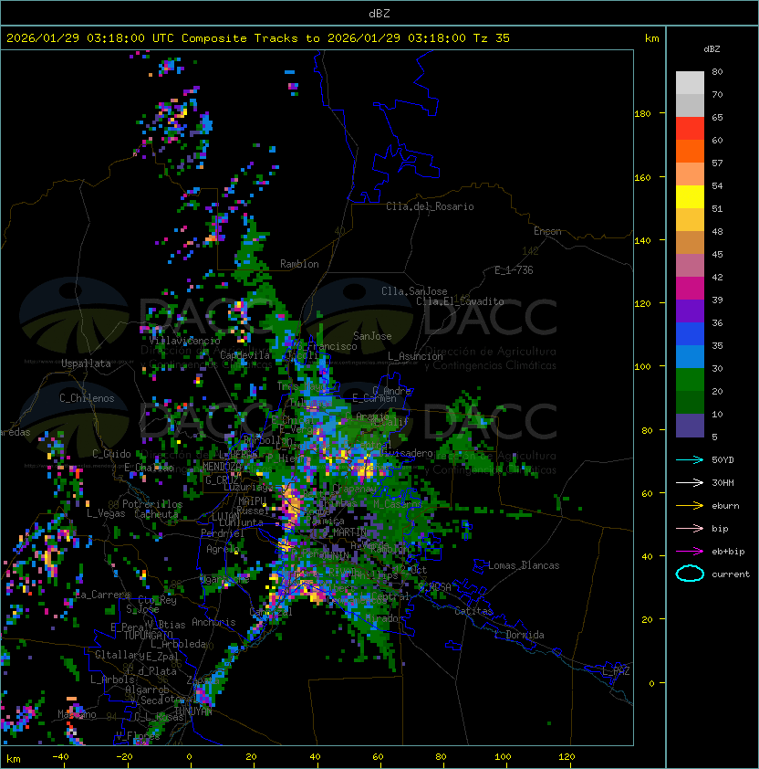Click the 'Clla.del_Rosario' map label
The height and width of the screenshot is (769, 759).
(x=430, y=206)
